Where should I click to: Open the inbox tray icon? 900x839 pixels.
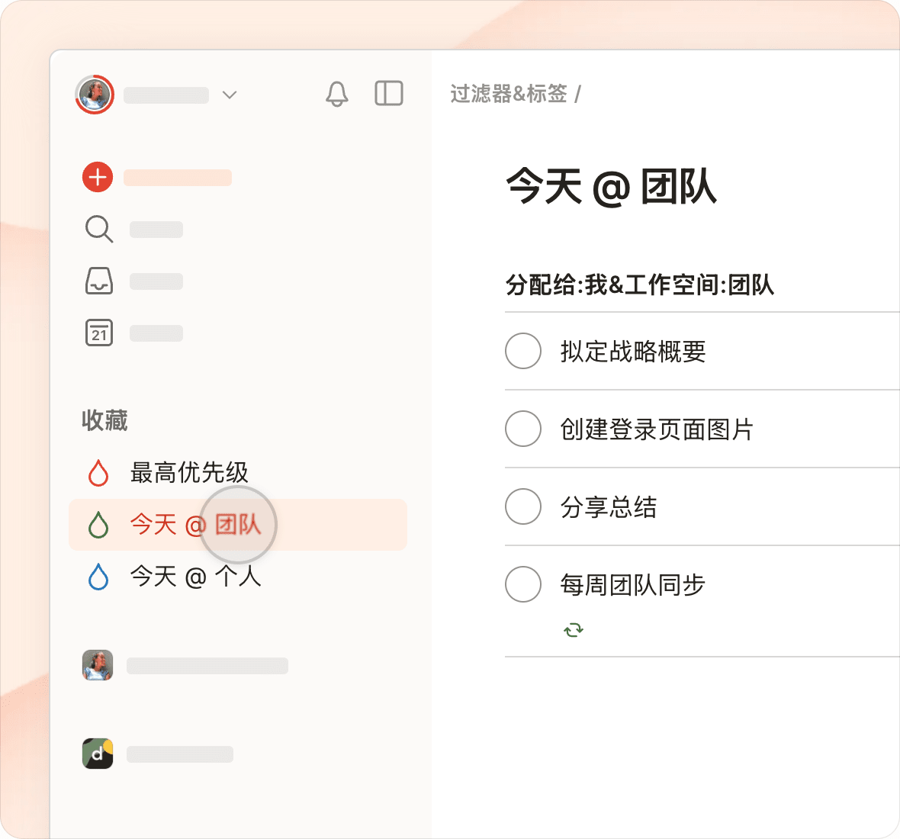98,281
